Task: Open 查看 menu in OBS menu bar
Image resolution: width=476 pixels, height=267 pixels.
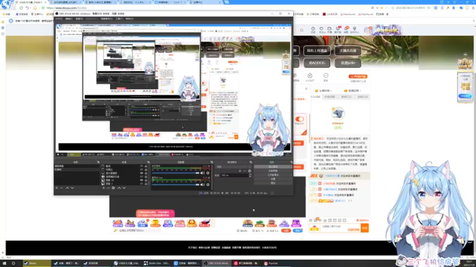Action: point(79,19)
